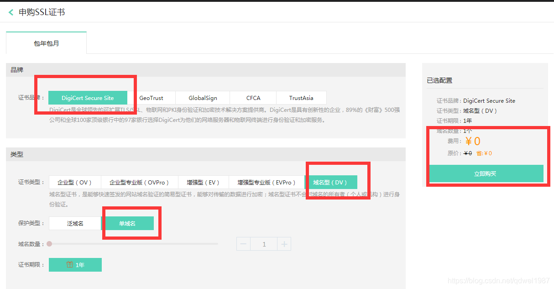Click the ￥0 fee amount
This screenshot has height=289, width=554.
(x=473, y=142)
